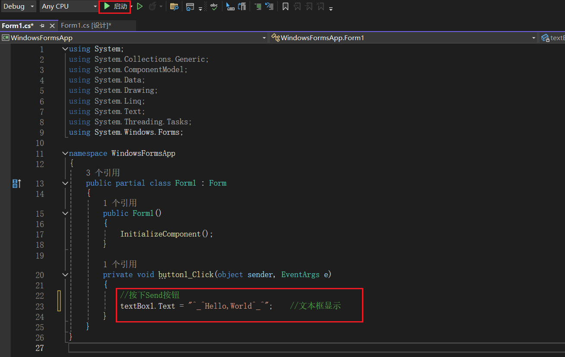Image resolution: width=565 pixels, height=357 pixels.
Task: Click the Hot Reload flame icon
Action: (153, 6)
